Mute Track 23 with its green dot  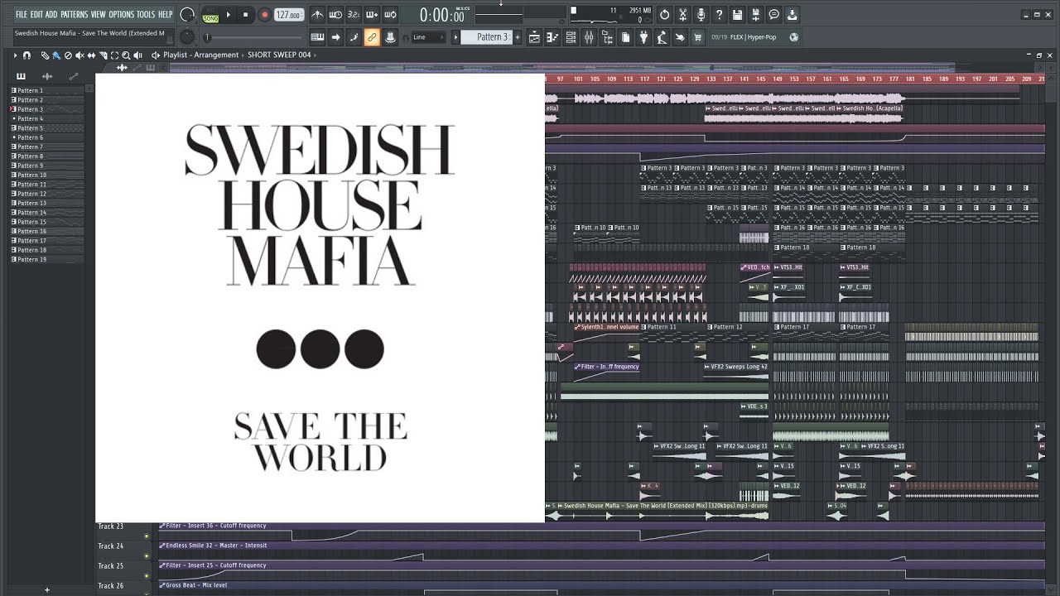click(x=147, y=536)
